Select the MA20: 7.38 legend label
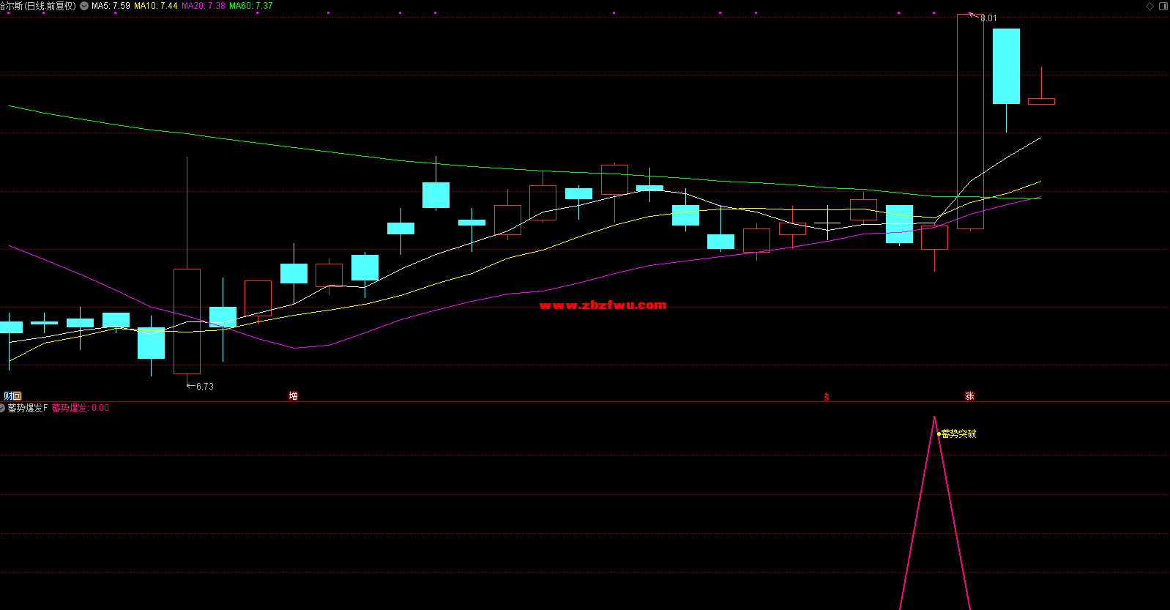 click(204, 6)
